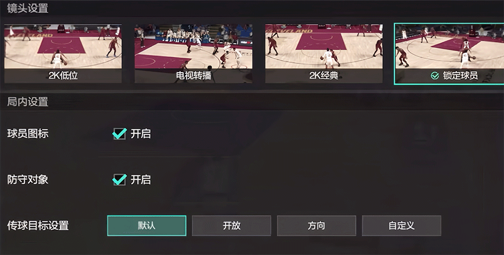This screenshot has width=504, height=255.
Task: Choose the 电视转播 camera view
Action: pos(194,53)
